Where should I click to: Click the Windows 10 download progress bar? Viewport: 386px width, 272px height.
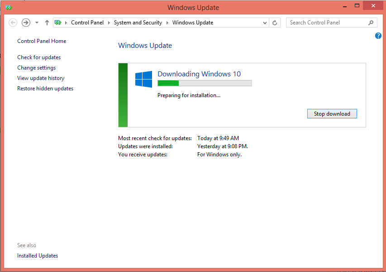205,83
